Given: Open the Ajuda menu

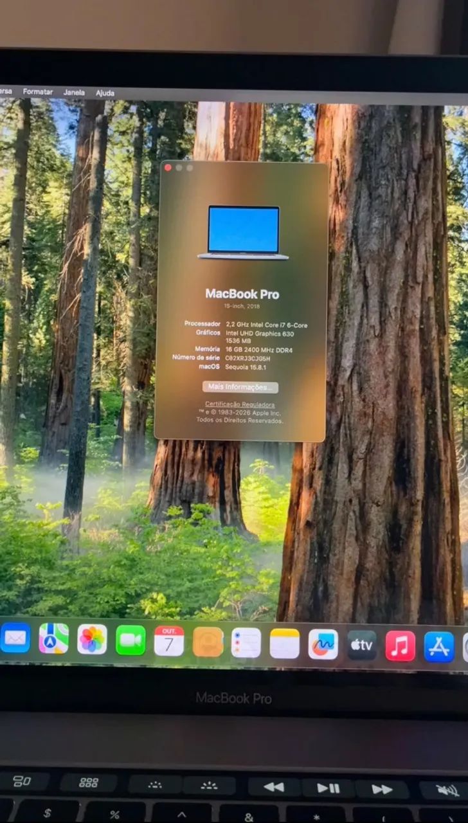Looking at the screenshot, I should [105, 93].
